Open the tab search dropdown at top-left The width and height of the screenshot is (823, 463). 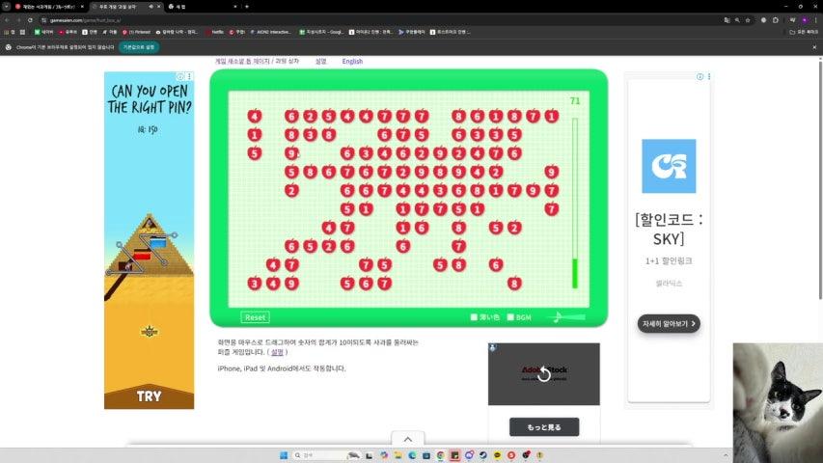tap(7, 7)
